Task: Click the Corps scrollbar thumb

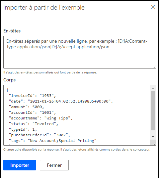Action: [153, 111]
